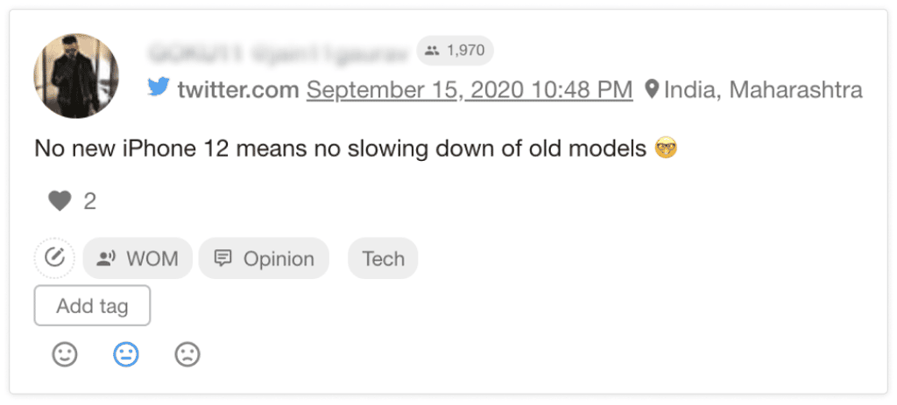Click the speaking person icon on WOM

click(106, 259)
